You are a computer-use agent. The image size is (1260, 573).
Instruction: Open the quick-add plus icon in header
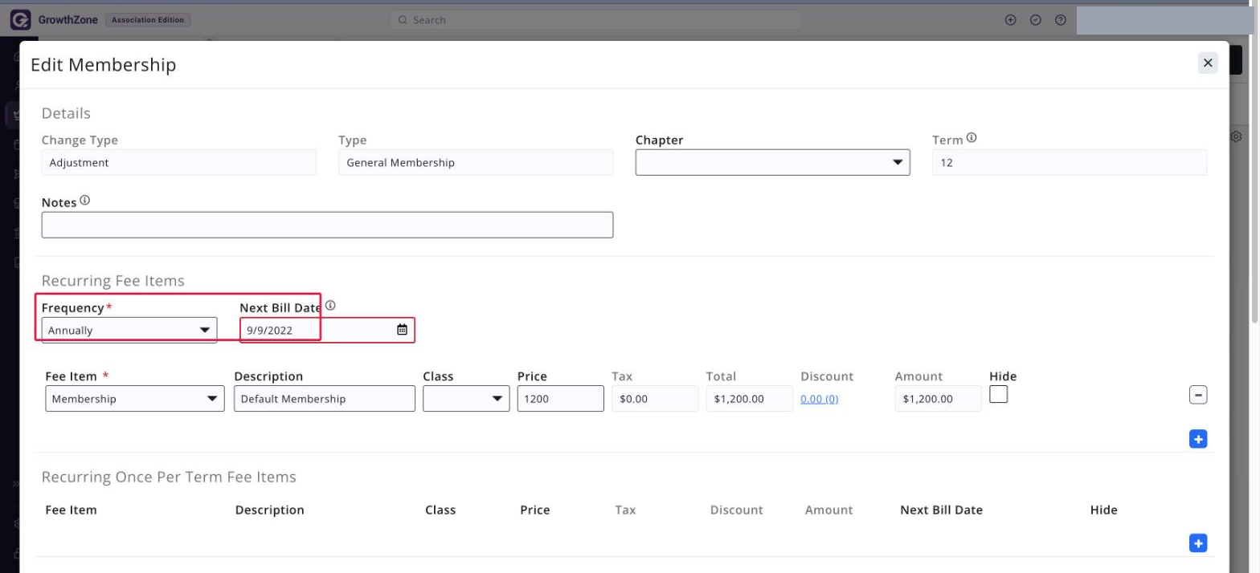point(1011,20)
